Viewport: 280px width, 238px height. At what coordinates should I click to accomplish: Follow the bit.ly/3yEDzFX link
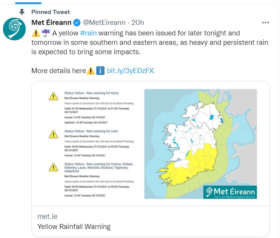pyautogui.click(x=130, y=70)
